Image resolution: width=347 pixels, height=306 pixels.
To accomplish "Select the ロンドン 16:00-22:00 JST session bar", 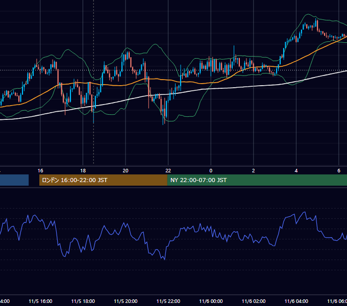I will click(103, 180).
